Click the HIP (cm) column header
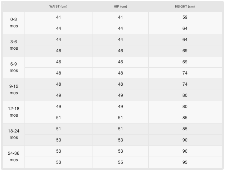Viewport: 225px width, 171px height. [120, 7]
